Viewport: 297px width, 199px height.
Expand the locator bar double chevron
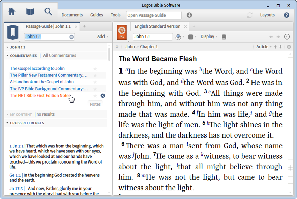[x=117, y=47]
